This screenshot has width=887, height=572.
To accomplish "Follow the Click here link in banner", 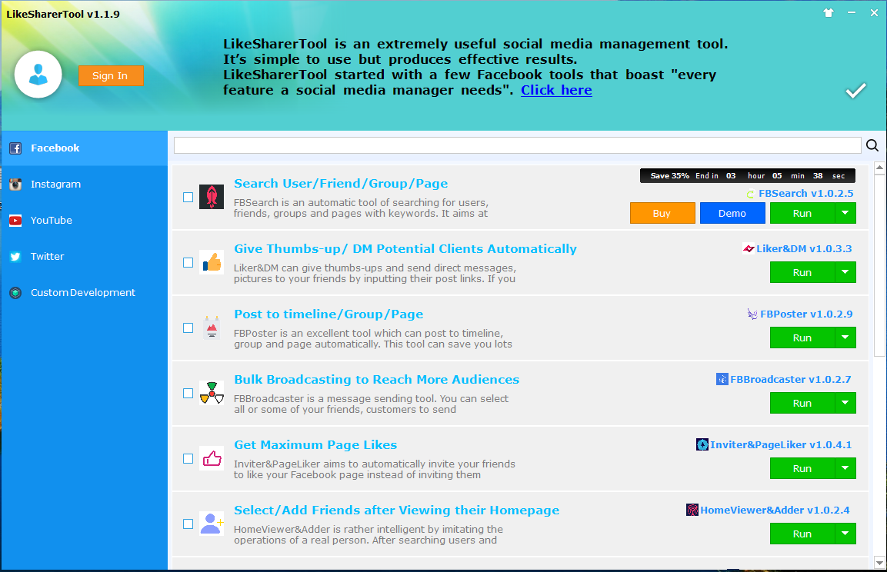I will point(556,91).
